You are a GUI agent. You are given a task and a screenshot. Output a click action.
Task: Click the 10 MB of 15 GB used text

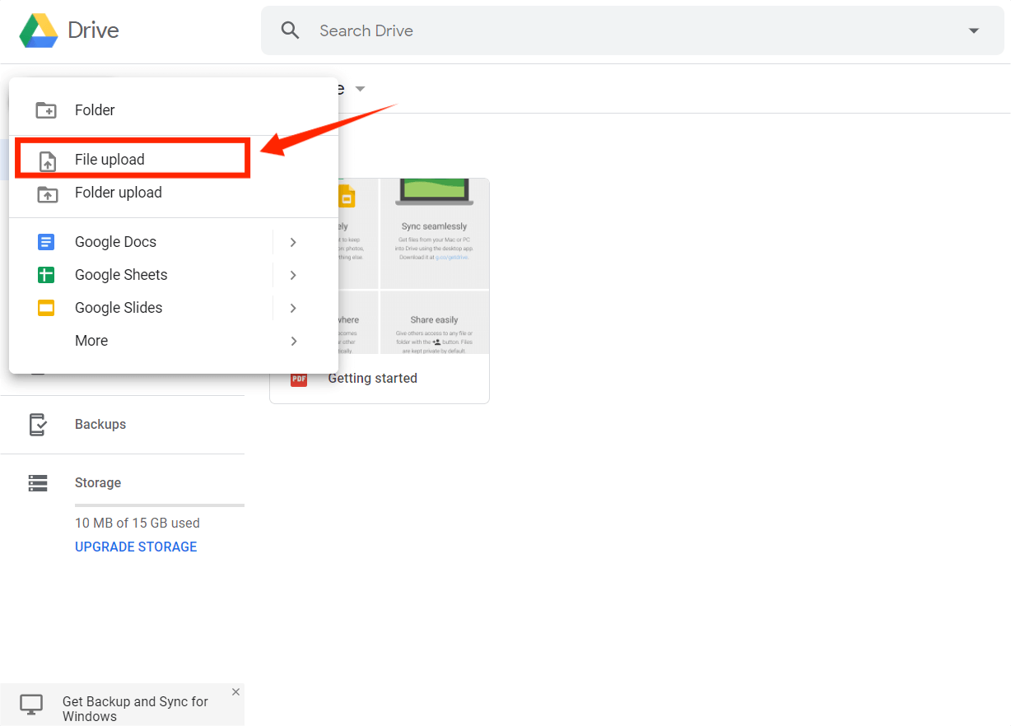click(137, 523)
